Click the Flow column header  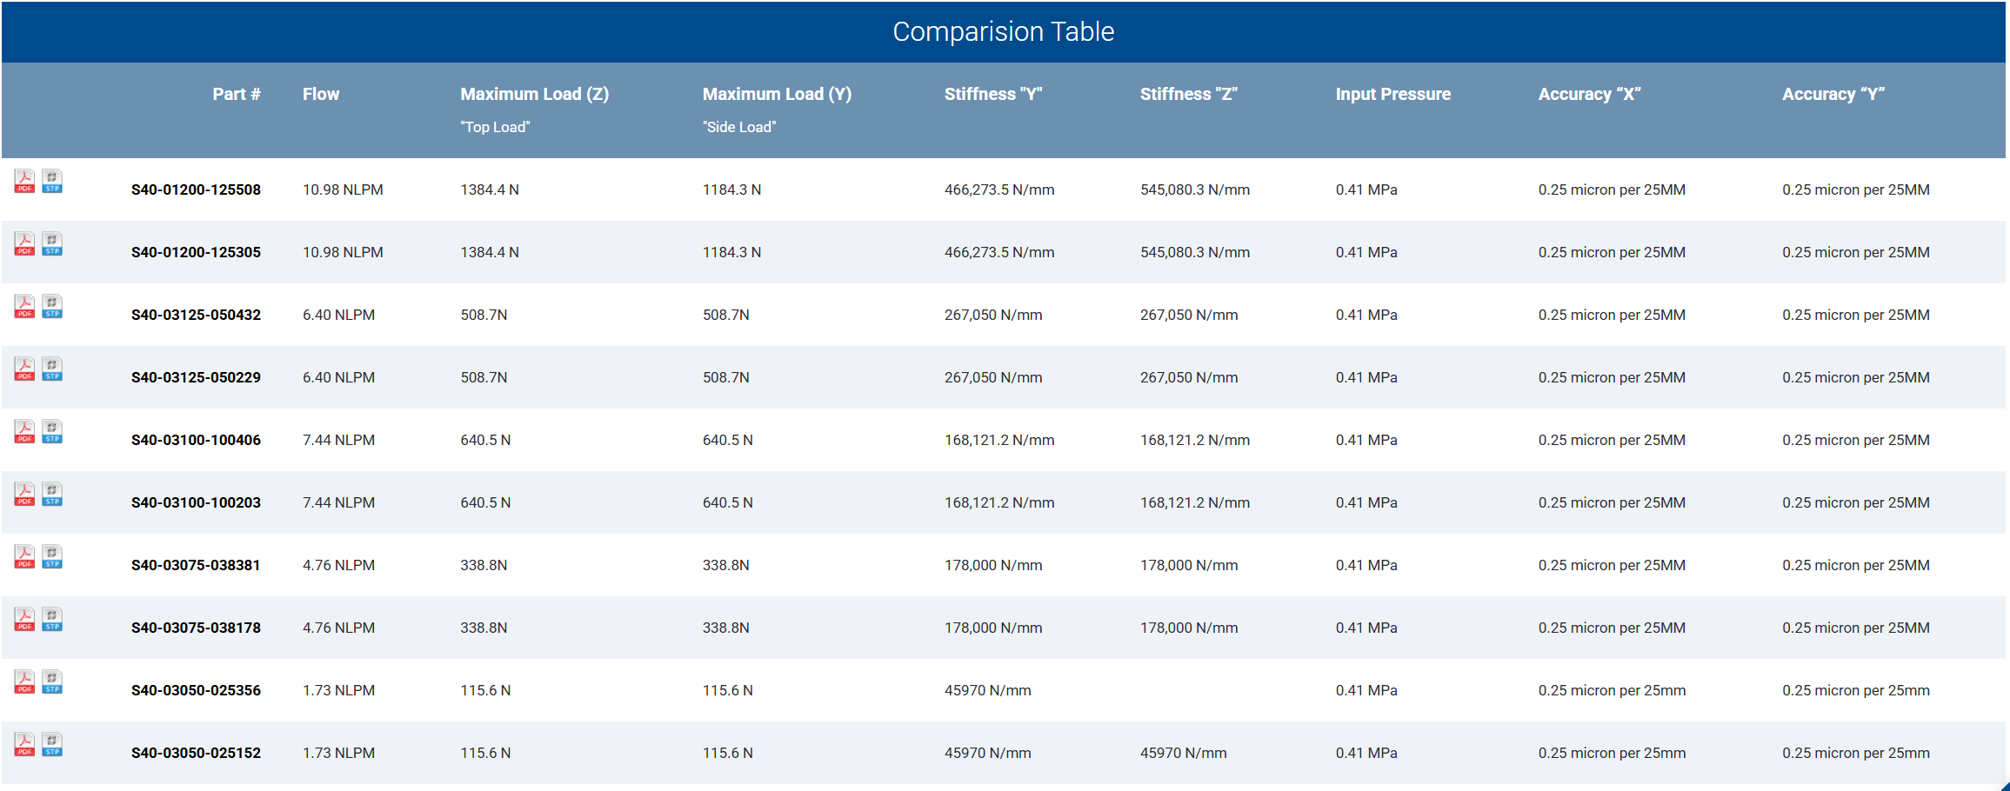pyautogui.click(x=321, y=94)
